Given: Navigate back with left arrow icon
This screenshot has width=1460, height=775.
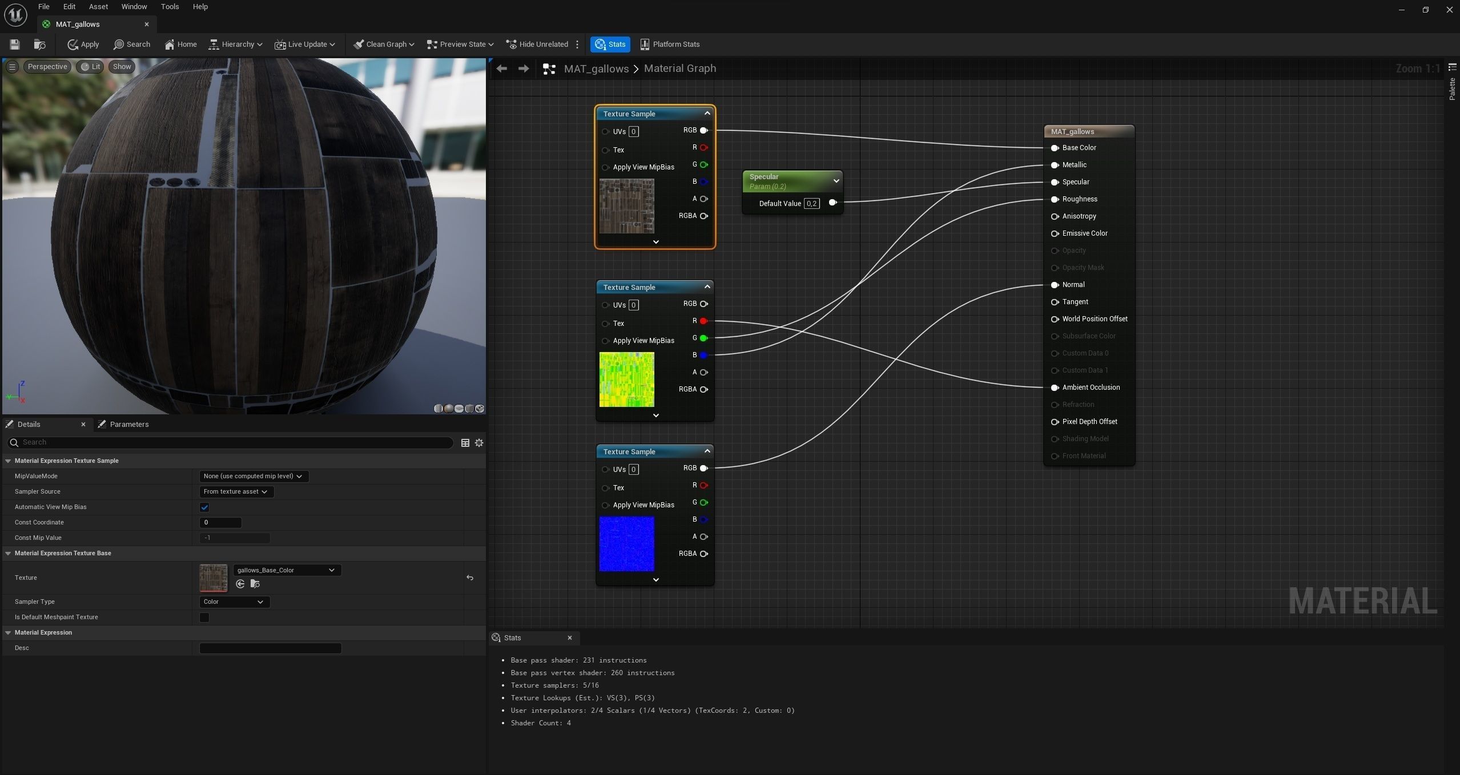Looking at the screenshot, I should pos(501,68).
